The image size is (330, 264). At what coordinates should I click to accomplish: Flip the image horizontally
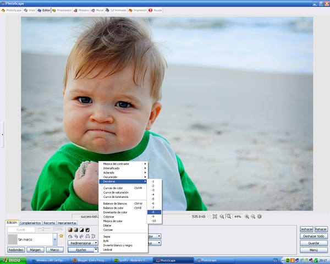(x=87, y=237)
